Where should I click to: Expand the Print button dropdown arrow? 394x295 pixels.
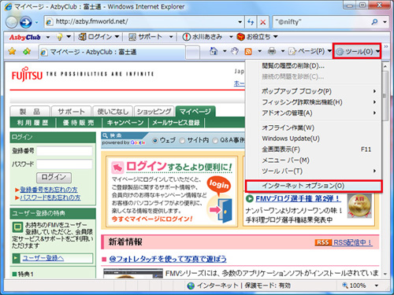pos(283,51)
